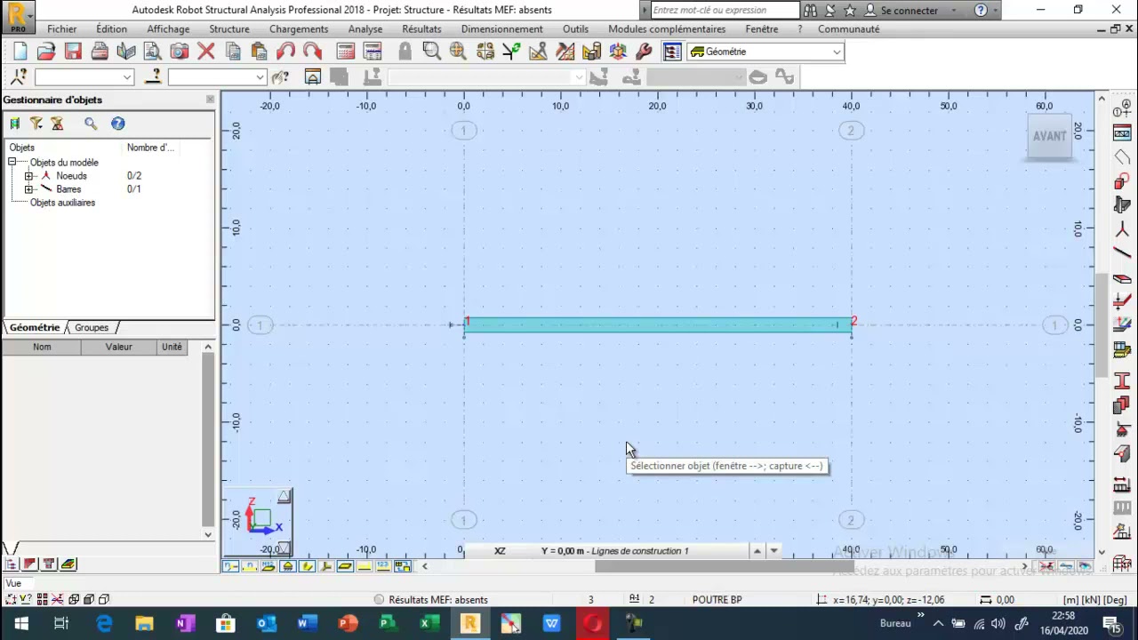Viewport: 1138px width, 640px height.
Task: Open the wrench preferences icon
Action: click(644, 52)
